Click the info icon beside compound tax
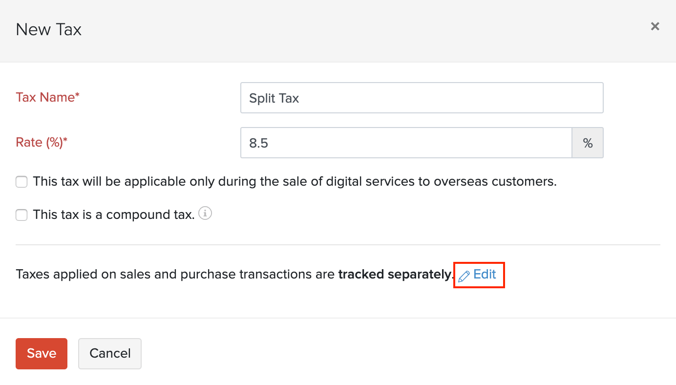676x385 pixels. point(205,214)
